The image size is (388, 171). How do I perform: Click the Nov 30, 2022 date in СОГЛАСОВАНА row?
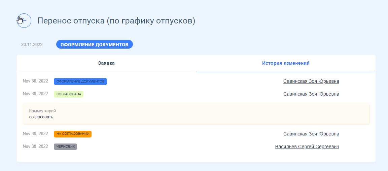[x=35, y=94]
